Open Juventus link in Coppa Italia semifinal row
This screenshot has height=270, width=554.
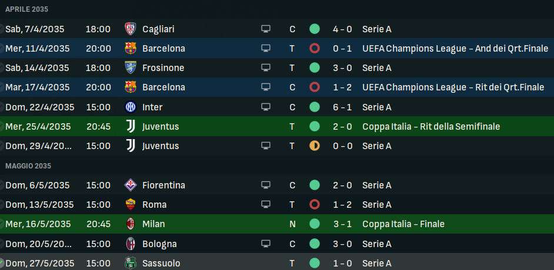pyautogui.click(x=161, y=126)
